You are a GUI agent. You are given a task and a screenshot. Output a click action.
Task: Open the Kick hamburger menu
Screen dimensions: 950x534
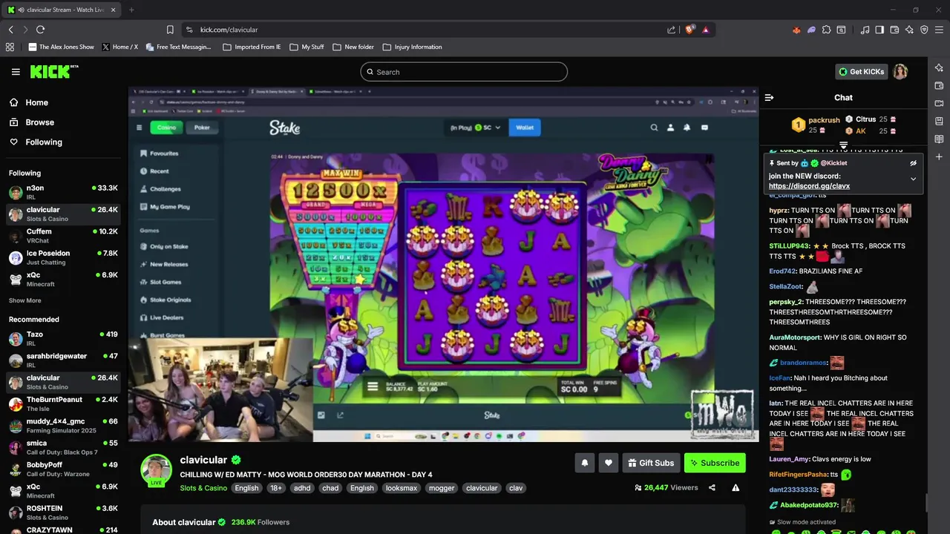pos(16,72)
